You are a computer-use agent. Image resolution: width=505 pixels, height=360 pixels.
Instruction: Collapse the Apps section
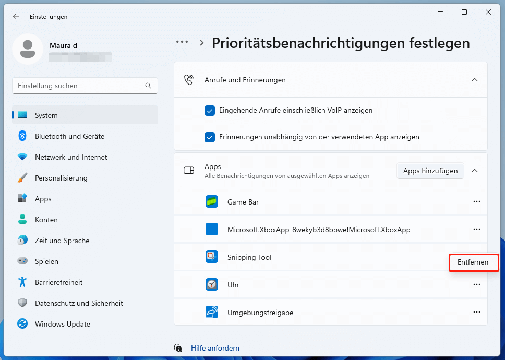pyautogui.click(x=475, y=171)
